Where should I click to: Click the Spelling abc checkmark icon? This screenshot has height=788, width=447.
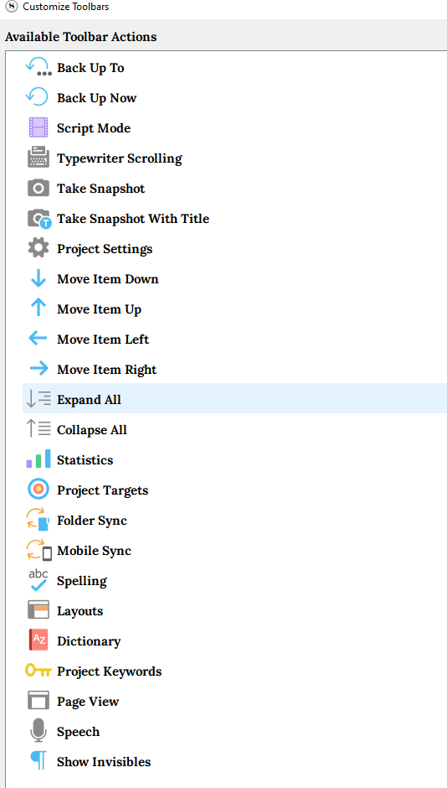click(x=39, y=580)
